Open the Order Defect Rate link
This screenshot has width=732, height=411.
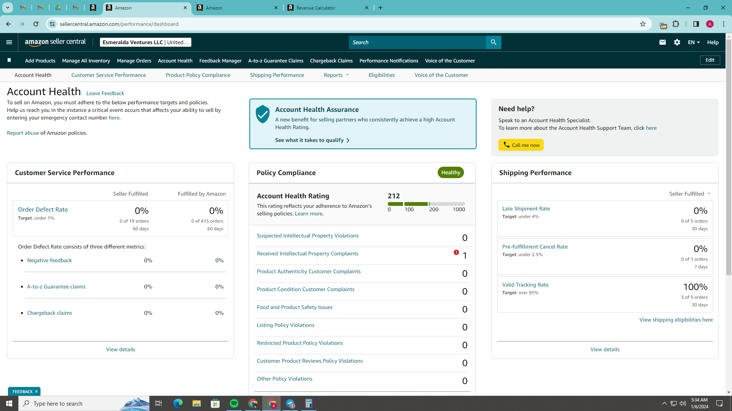[x=43, y=209]
